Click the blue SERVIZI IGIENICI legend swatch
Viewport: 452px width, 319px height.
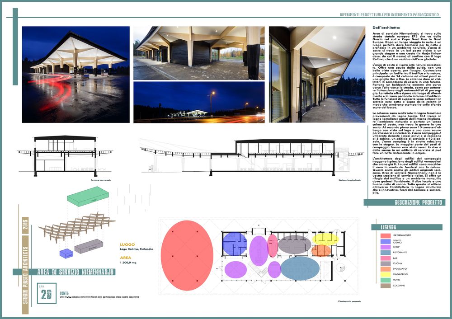click(386, 241)
